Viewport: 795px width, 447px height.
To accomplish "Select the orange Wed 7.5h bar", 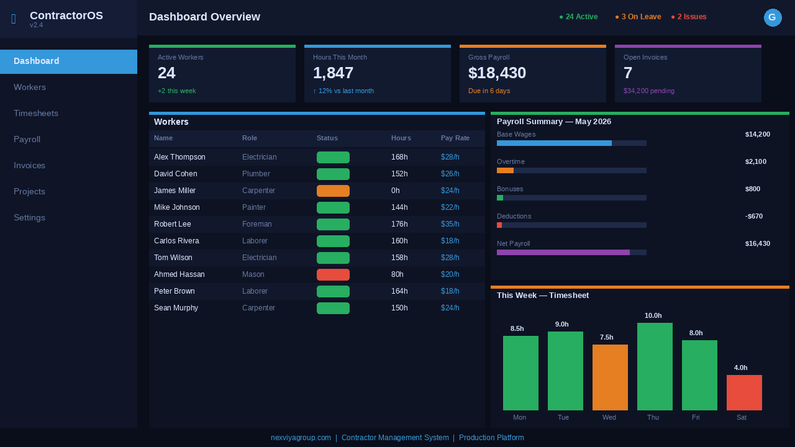I will 610,377.
